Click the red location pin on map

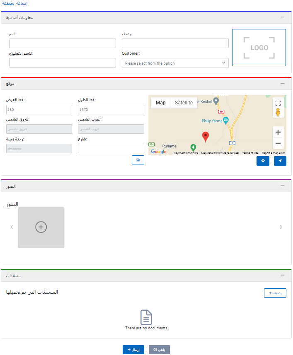point(206,137)
